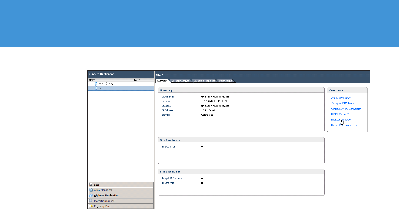Switch to the Summary tab

pos(162,81)
